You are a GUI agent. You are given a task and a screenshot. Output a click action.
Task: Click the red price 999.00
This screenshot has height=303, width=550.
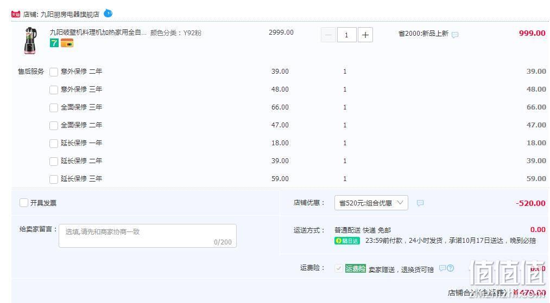pyautogui.click(x=532, y=33)
